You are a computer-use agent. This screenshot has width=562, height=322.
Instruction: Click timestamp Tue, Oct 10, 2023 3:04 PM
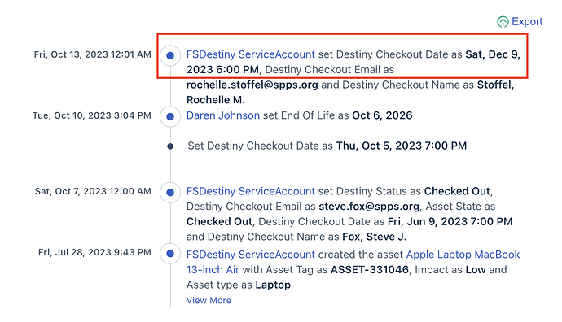coord(92,115)
